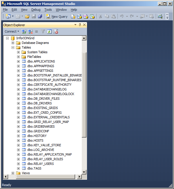Click the New Project toolbar icon

click(x=8, y=17)
